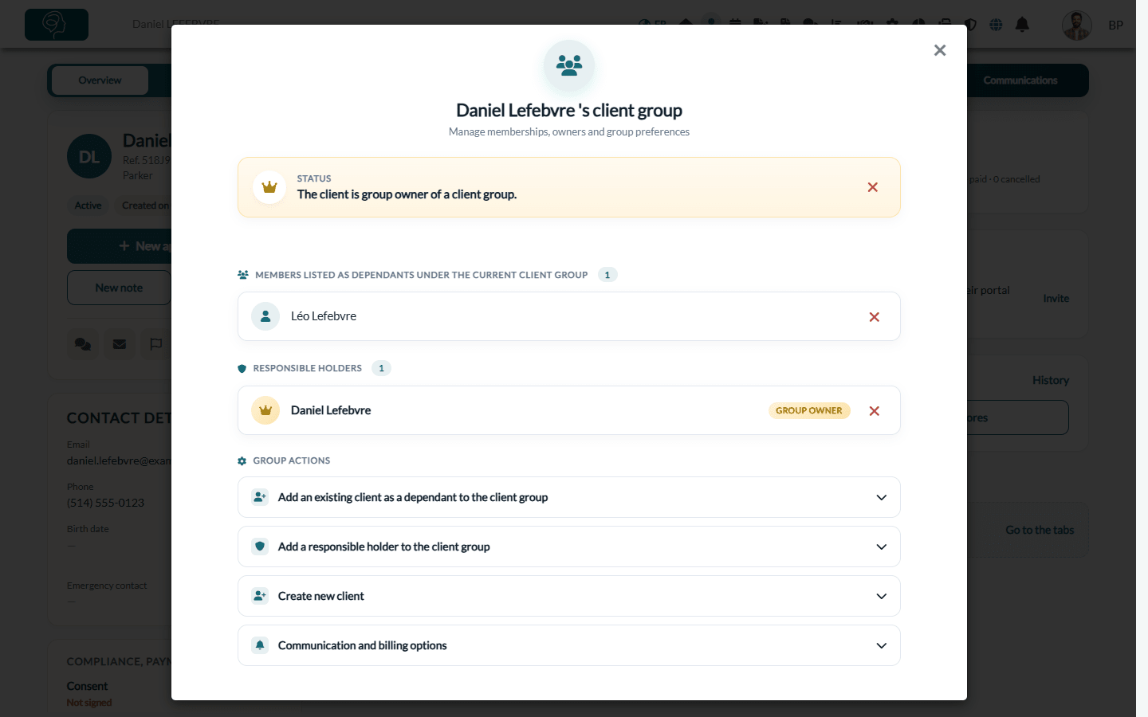Switch to the Communications tab
The image size is (1148, 717).
pyautogui.click(x=1020, y=80)
